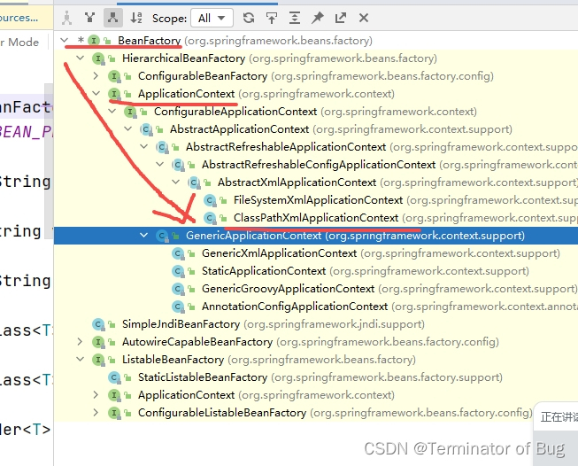Click StaticListableBeanFactory class icon

(x=114, y=377)
